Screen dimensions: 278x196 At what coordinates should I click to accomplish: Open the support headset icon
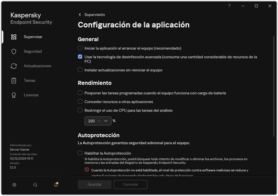[35, 185]
